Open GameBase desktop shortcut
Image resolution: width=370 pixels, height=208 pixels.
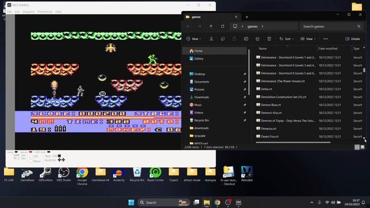point(27,174)
